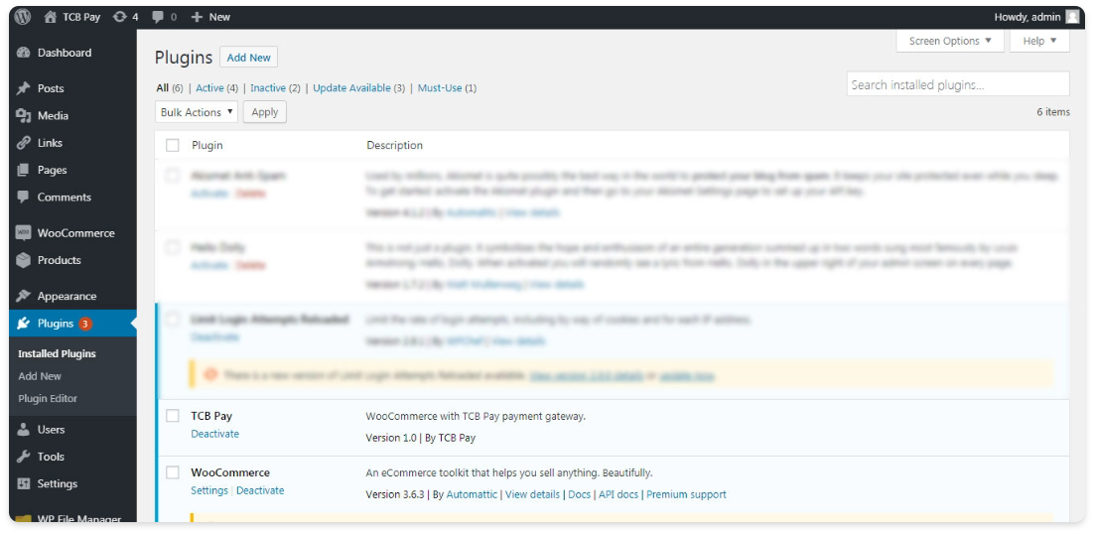
Task: Open the Automattic author link for WooCommerce
Action: [x=472, y=494]
